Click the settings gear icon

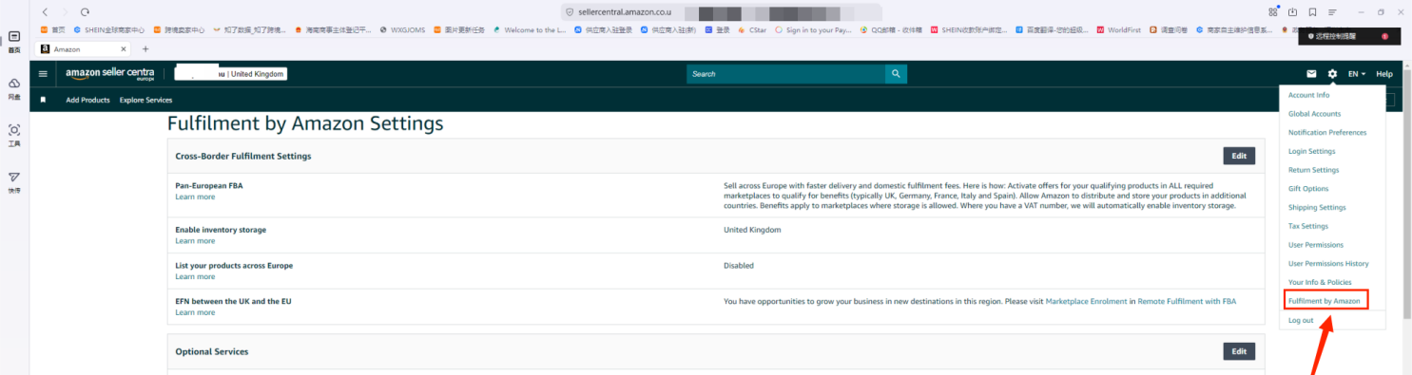(x=1332, y=74)
